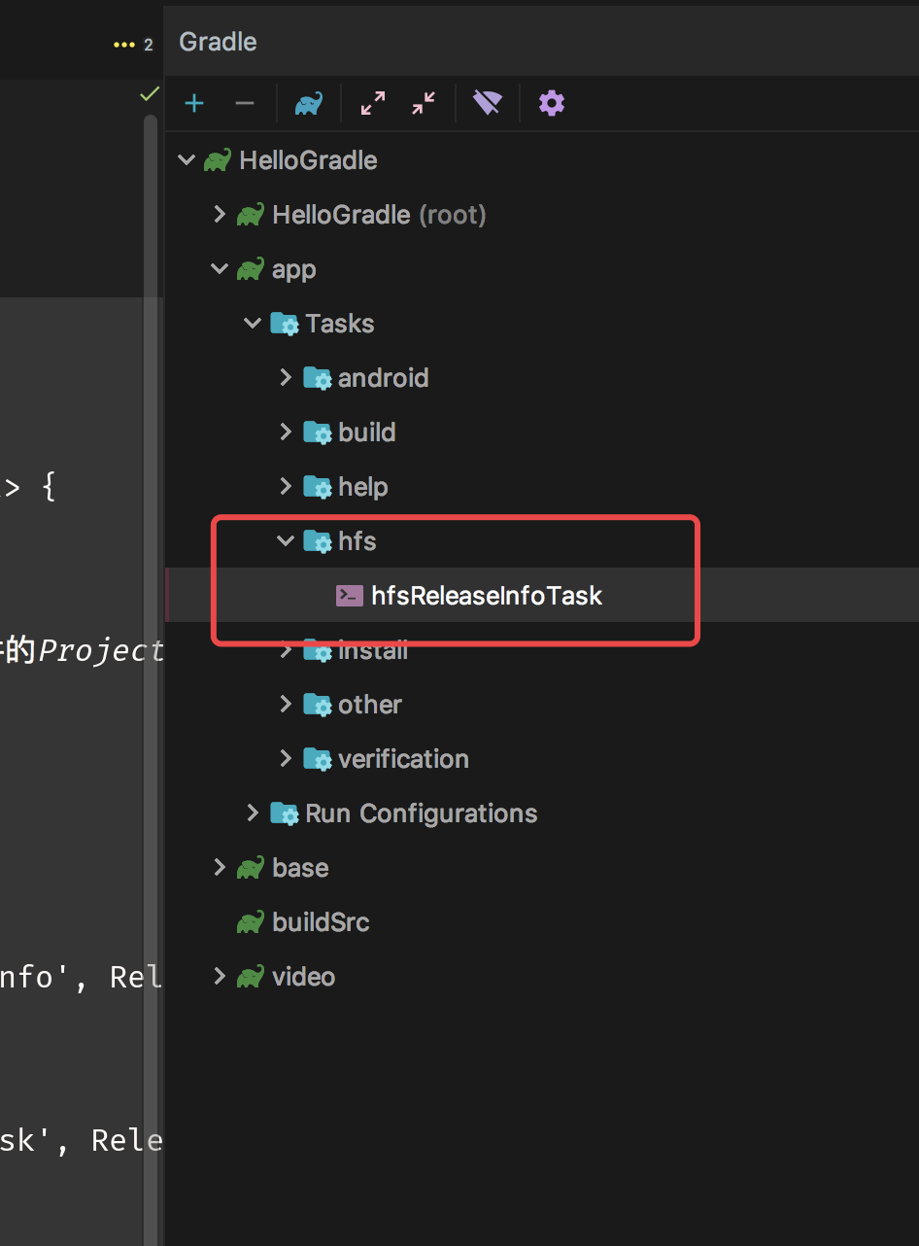Click the plus icon to link Gradle project
Screen dimensions: 919x1246
pos(194,103)
